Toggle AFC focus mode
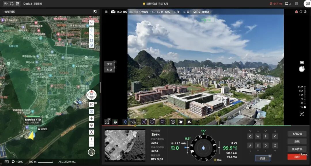 167,12
